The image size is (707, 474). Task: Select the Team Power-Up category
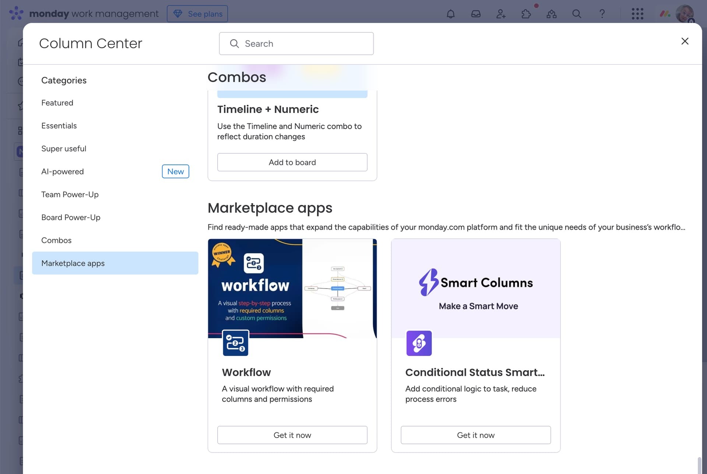(x=115, y=194)
